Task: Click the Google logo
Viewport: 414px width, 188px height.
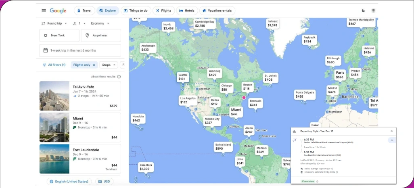Action: [x=58, y=10]
